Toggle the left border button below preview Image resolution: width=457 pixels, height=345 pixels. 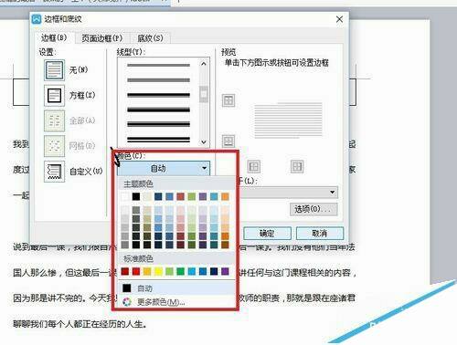click(x=254, y=167)
